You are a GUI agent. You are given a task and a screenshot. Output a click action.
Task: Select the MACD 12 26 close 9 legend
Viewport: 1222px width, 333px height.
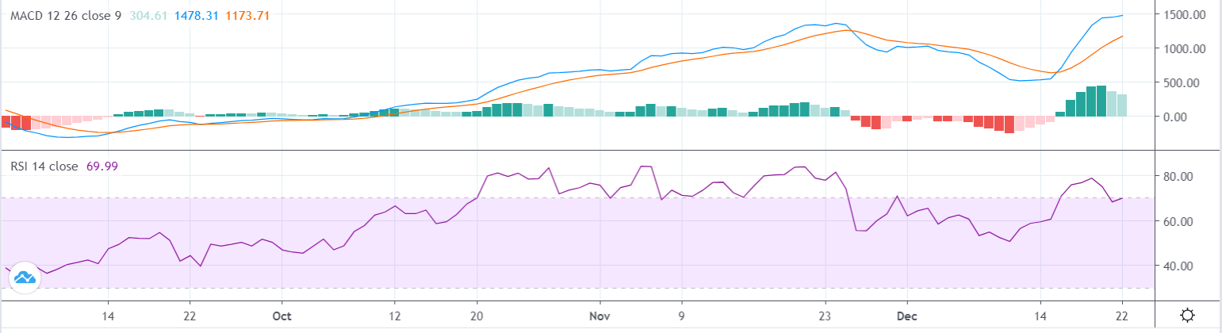point(66,15)
